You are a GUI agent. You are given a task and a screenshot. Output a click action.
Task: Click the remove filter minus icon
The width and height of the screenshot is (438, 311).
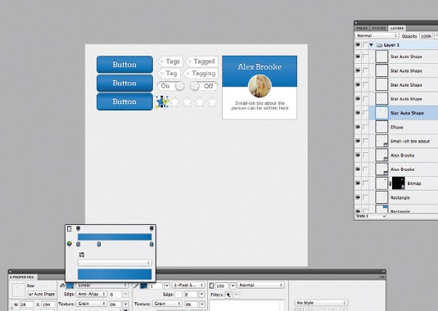(x=237, y=295)
